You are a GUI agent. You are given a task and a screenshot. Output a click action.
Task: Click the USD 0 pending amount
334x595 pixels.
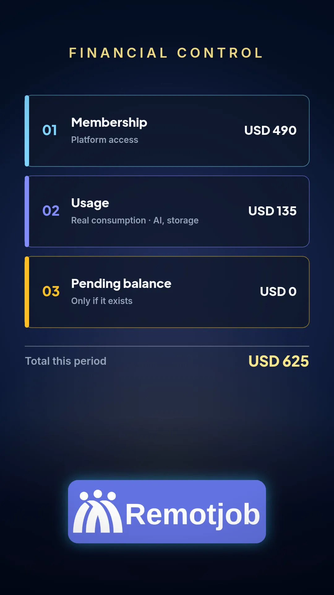[x=278, y=291]
